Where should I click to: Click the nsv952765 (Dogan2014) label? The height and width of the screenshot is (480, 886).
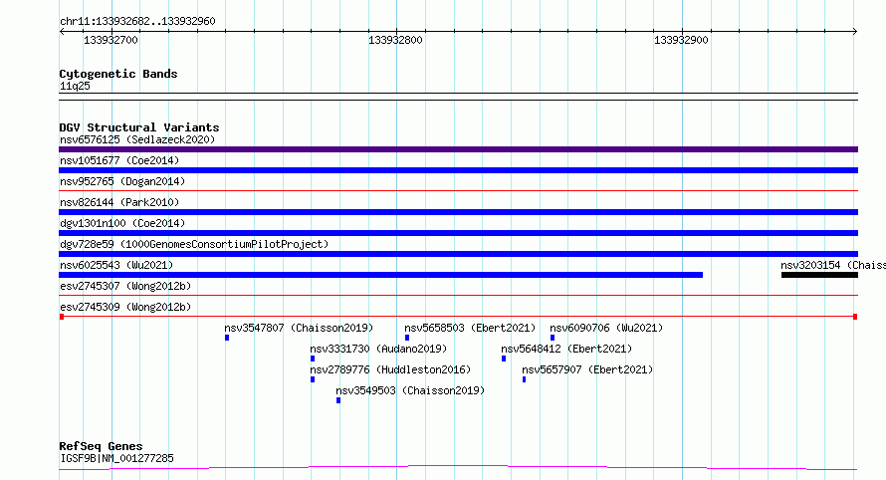tap(122, 181)
